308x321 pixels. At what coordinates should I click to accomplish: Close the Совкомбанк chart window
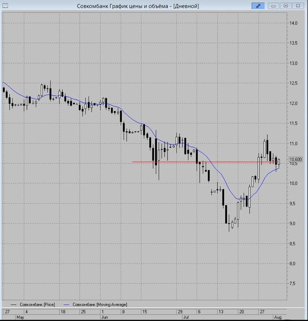click(x=298, y=6)
